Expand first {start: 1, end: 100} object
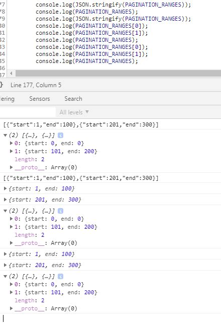 [x=6, y=188]
